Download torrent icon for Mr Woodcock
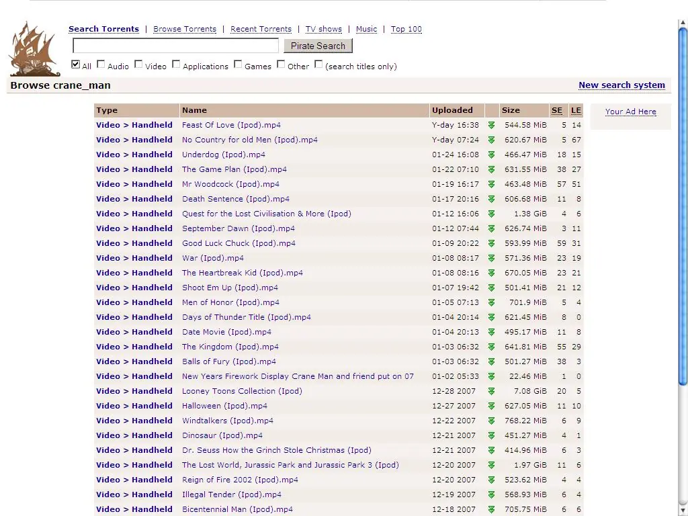The image size is (688, 516). pos(491,184)
